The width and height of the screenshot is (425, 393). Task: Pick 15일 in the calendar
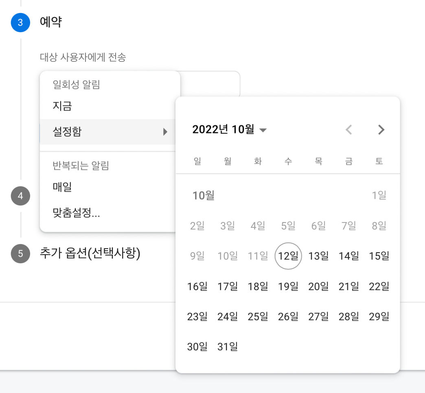(x=379, y=256)
